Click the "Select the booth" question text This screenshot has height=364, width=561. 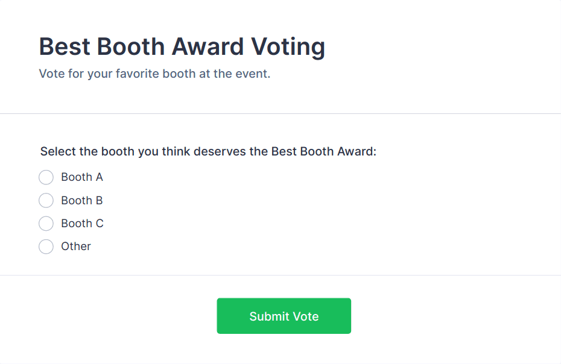pos(208,151)
